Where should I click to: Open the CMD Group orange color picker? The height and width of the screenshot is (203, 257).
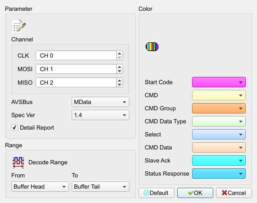(219, 108)
